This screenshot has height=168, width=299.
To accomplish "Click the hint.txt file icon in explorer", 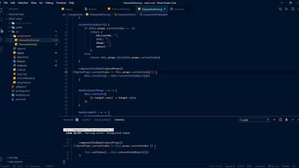I will coord(14,61).
